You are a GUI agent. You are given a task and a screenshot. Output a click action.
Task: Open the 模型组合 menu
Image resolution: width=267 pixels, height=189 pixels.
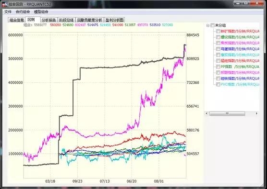point(41,11)
